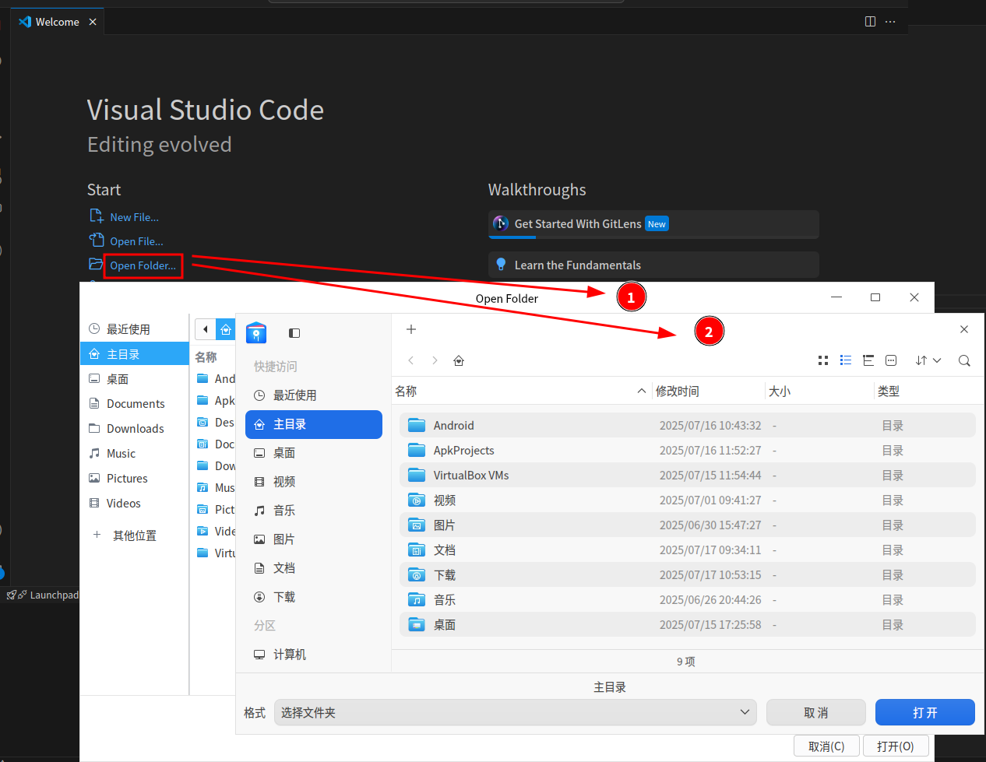Click the split editor icon
Image resolution: width=986 pixels, height=762 pixels.
click(x=871, y=22)
